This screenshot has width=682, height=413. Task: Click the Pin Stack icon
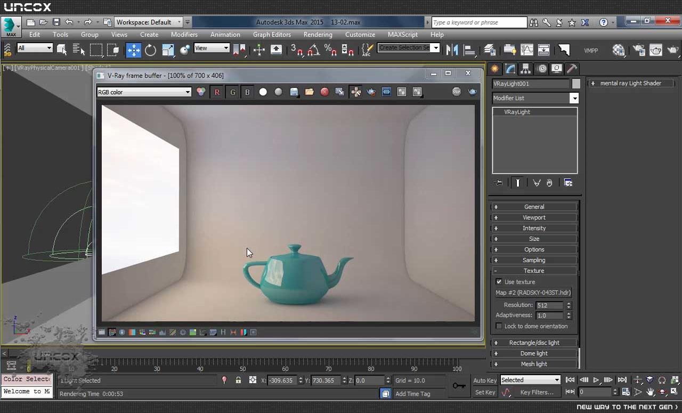click(499, 183)
